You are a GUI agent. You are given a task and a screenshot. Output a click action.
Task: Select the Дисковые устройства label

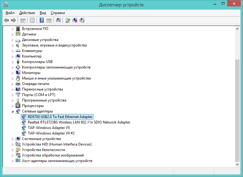coord(40,40)
